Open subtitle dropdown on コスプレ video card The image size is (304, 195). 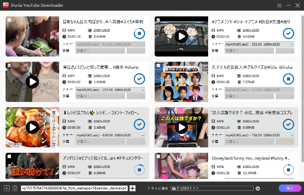click(x=249, y=142)
